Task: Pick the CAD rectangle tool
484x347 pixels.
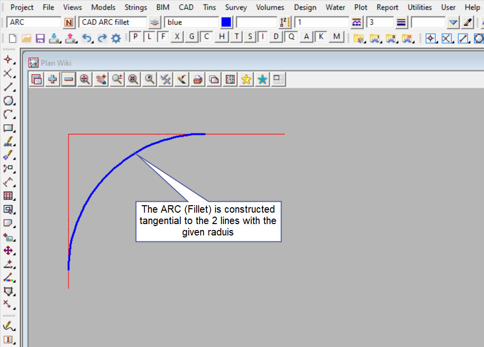Action: [8, 128]
